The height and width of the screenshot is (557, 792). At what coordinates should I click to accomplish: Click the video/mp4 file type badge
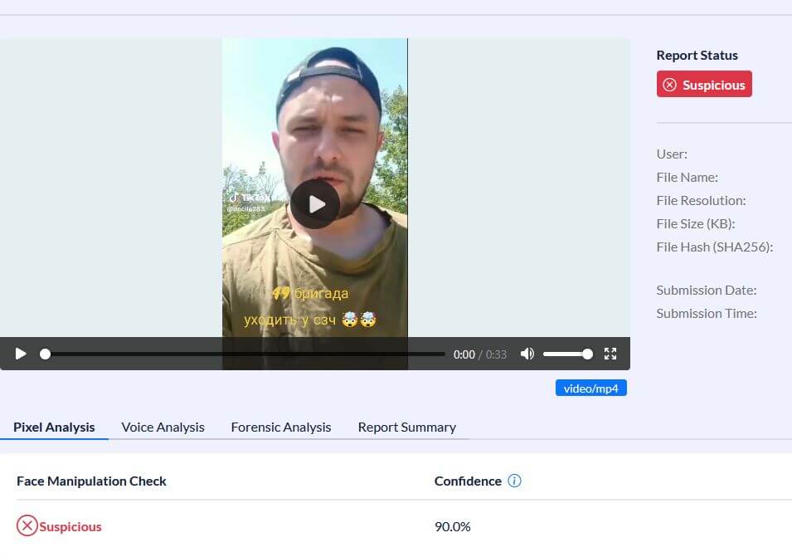coord(591,388)
